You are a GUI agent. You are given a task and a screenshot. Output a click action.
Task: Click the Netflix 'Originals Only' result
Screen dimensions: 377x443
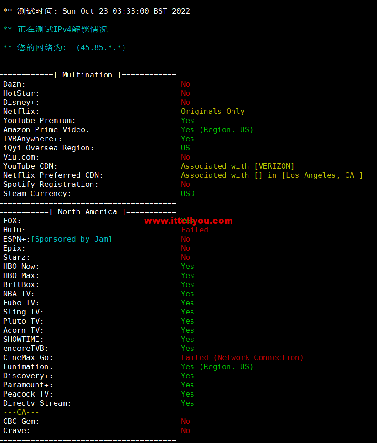point(212,112)
